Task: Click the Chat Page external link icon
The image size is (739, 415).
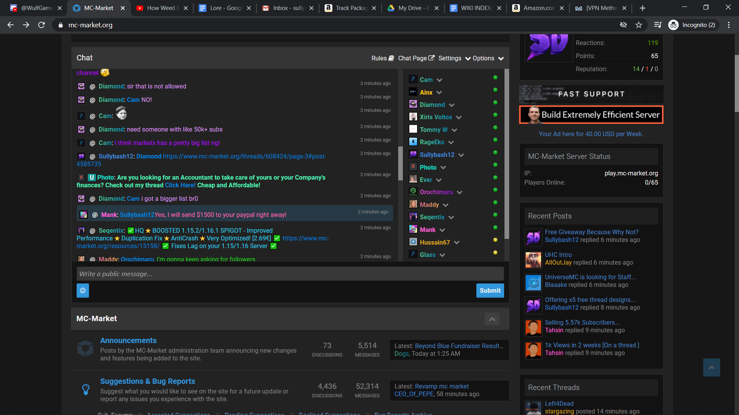Action: [431, 58]
